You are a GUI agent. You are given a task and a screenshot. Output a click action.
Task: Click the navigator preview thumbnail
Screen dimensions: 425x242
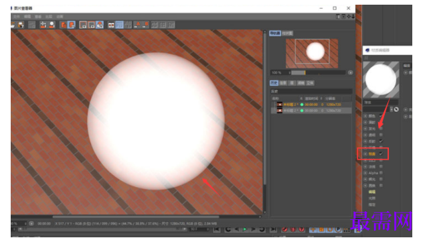tap(312, 53)
